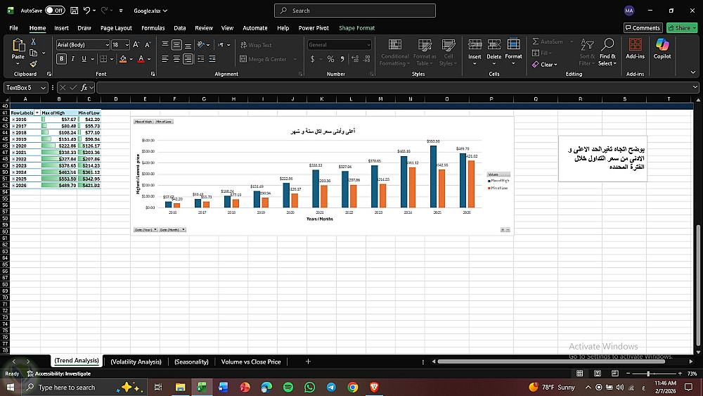Click the Bottom Align icon
The height and width of the screenshot is (396, 703).
pyautogui.click(x=188, y=44)
